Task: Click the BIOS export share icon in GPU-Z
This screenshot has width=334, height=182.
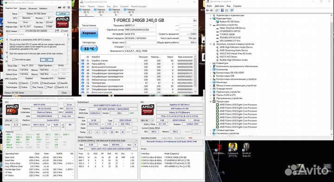Action: pyautogui.click(x=57, y=31)
